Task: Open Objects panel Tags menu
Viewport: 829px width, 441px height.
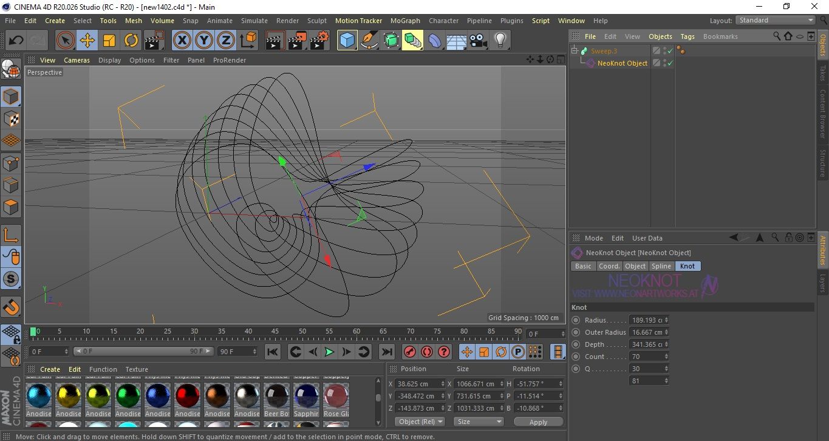Action: point(687,36)
